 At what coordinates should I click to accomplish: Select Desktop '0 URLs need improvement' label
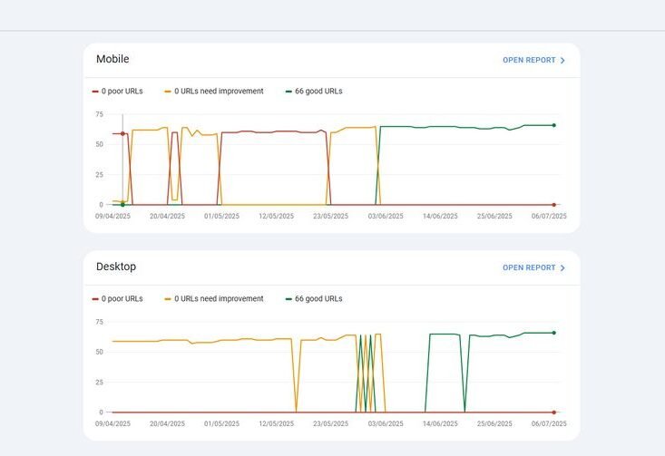tap(219, 299)
